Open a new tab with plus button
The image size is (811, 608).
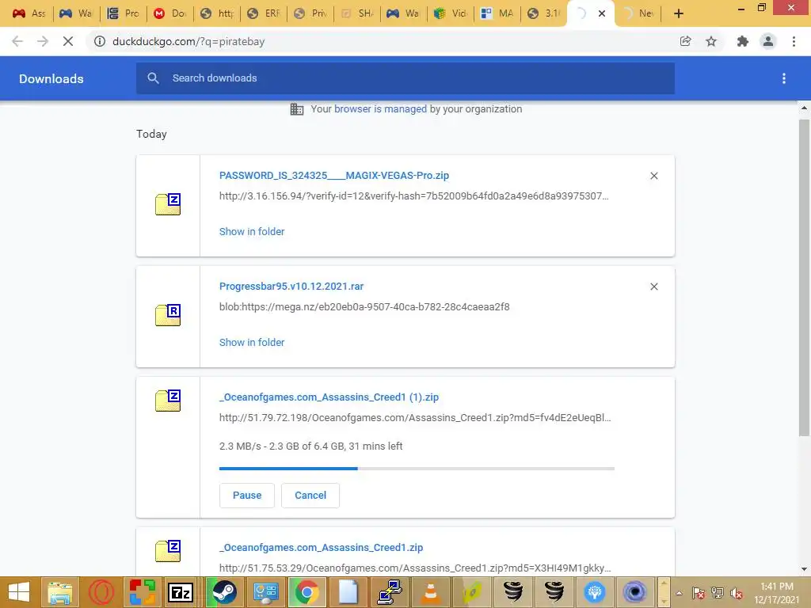679,13
